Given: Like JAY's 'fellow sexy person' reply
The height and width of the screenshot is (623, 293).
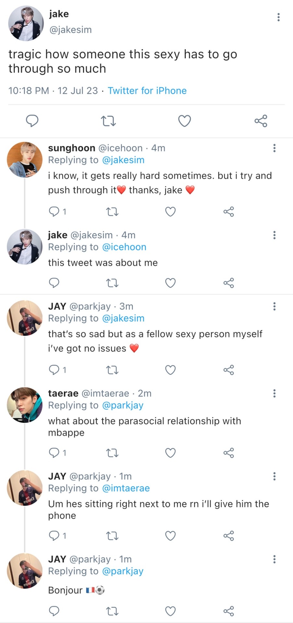Looking at the screenshot, I should tap(170, 370).
